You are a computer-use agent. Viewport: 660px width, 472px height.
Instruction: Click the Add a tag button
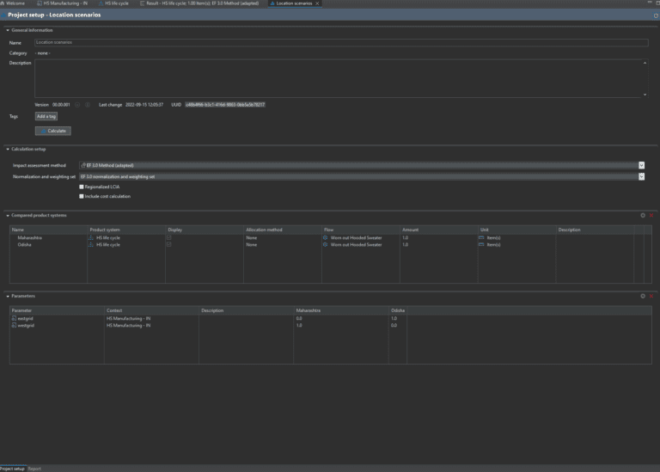click(x=46, y=116)
